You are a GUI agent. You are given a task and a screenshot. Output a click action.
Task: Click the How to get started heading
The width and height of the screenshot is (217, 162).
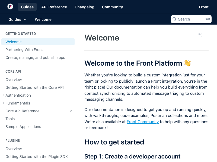coord(114,142)
